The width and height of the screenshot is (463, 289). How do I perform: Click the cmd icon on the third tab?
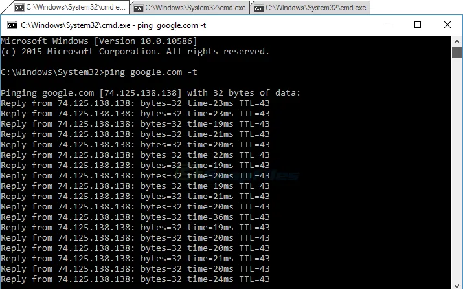coord(258,8)
